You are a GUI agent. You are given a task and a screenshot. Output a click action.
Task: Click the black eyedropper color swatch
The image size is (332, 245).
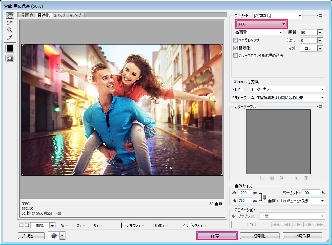(10, 48)
